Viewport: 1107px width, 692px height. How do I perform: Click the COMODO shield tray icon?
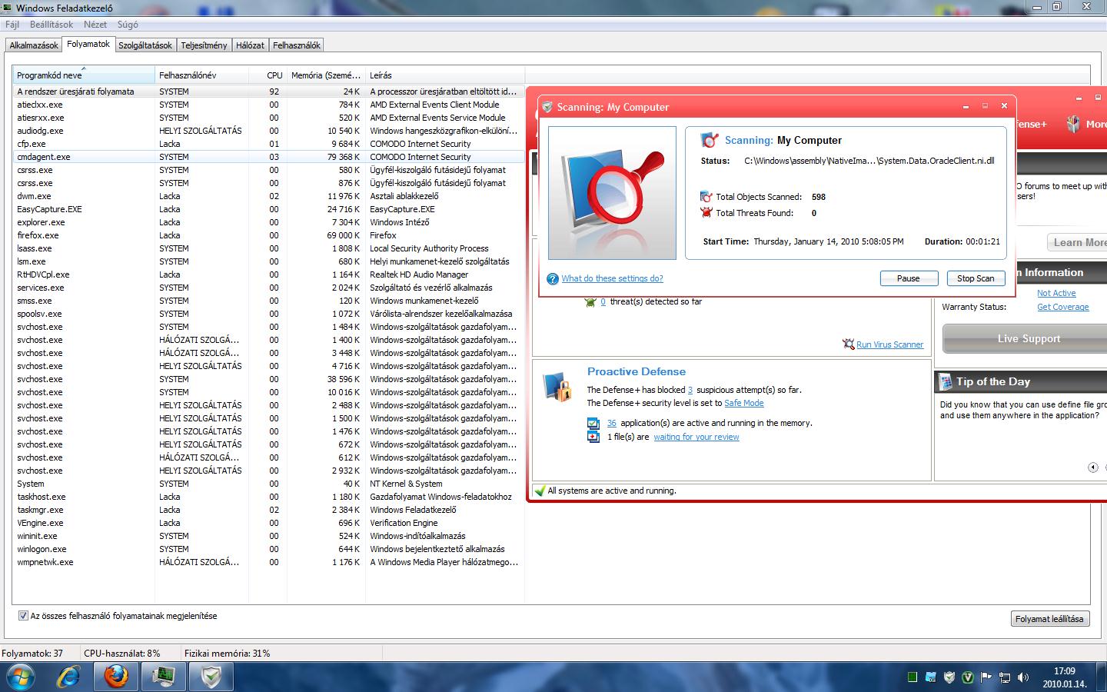(949, 677)
